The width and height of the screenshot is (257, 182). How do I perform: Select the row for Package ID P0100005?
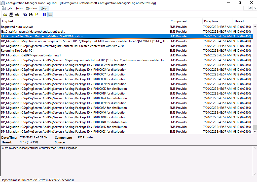tap(127, 70)
